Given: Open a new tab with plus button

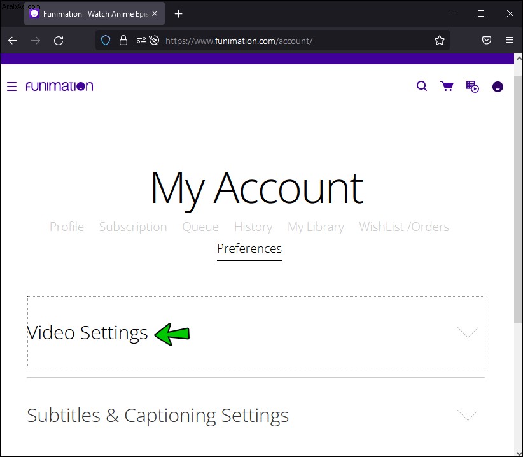Looking at the screenshot, I should 178,13.
